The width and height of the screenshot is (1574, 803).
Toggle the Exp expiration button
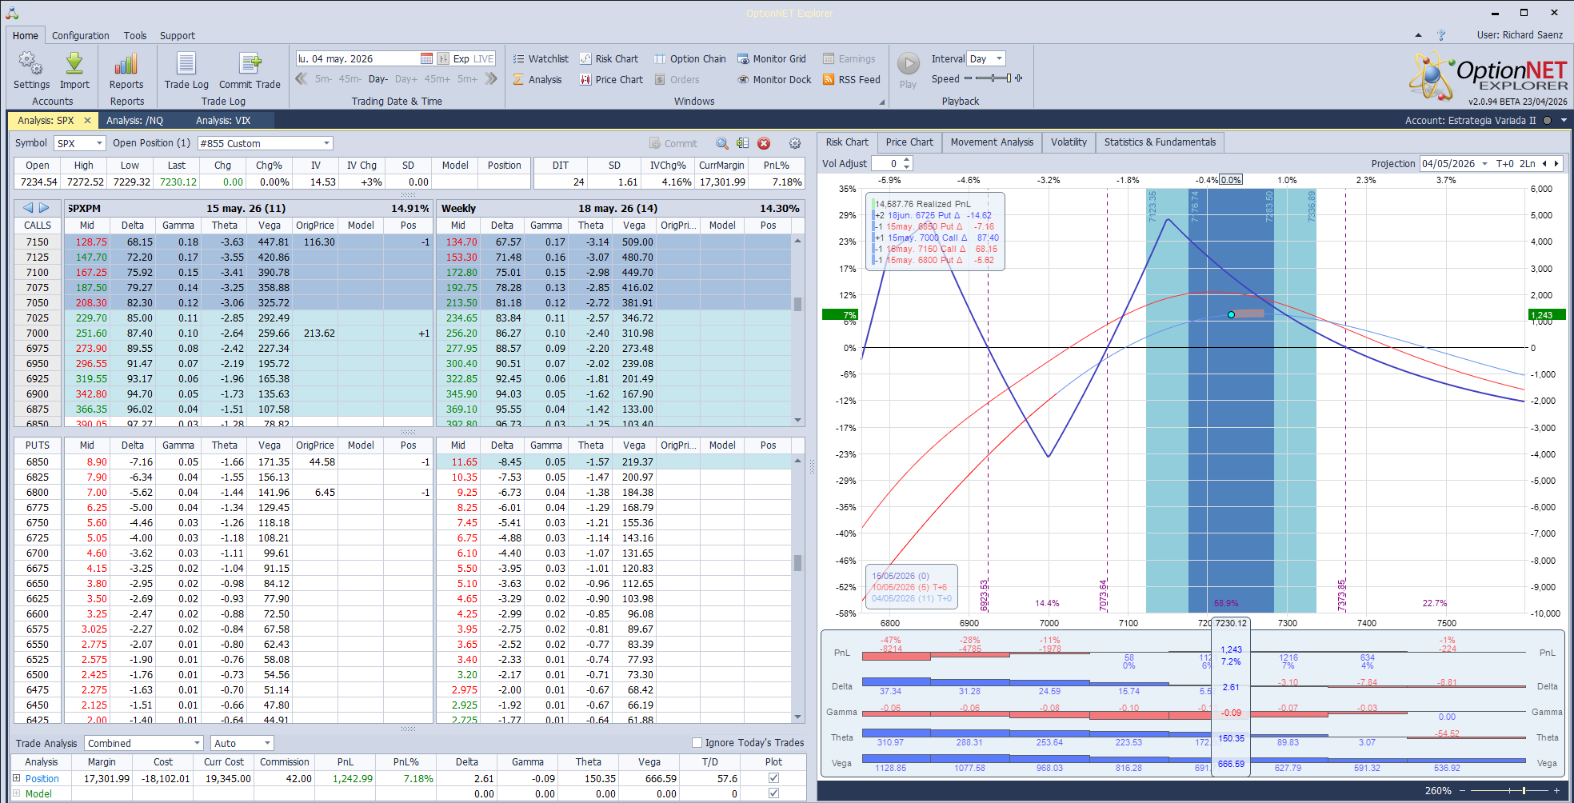461,58
